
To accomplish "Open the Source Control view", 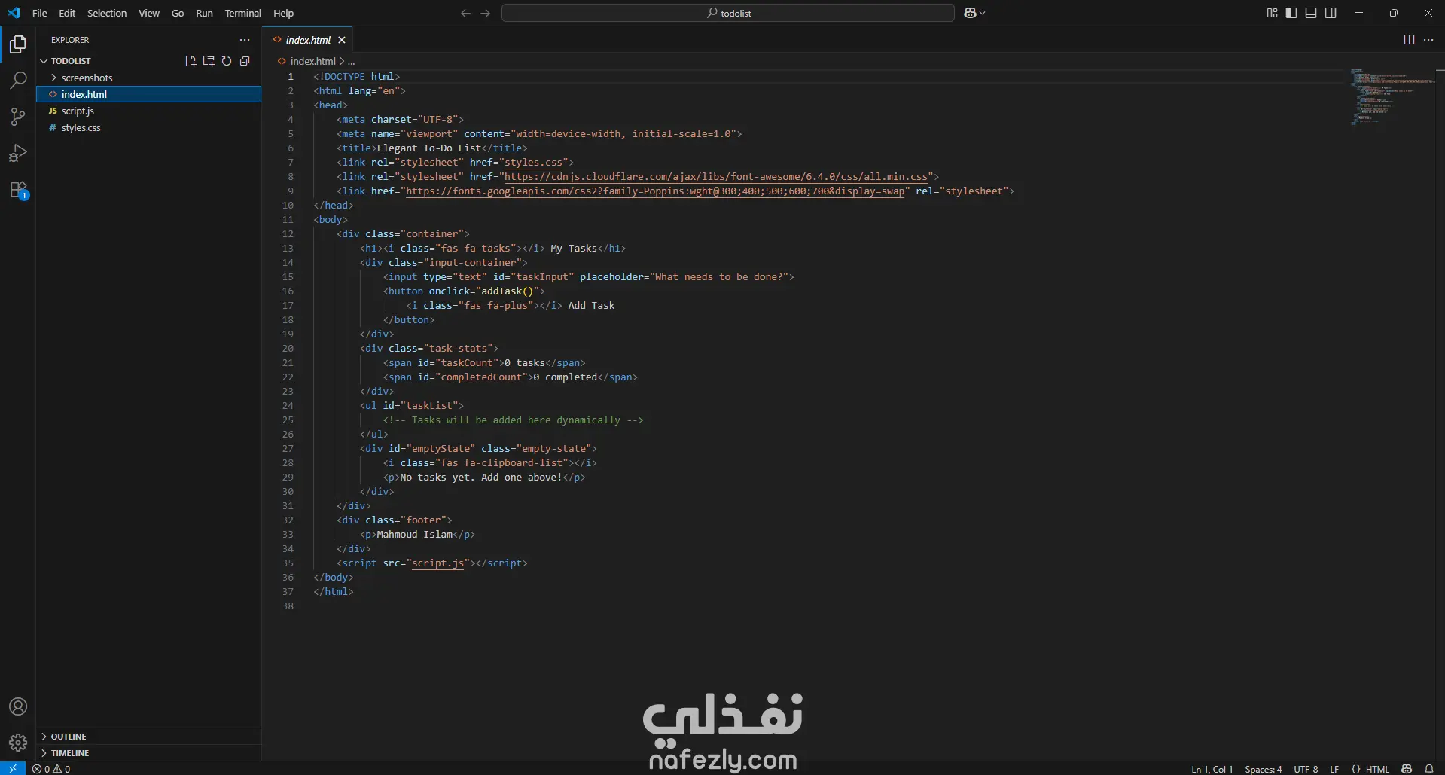I will (x=18, y=116).
